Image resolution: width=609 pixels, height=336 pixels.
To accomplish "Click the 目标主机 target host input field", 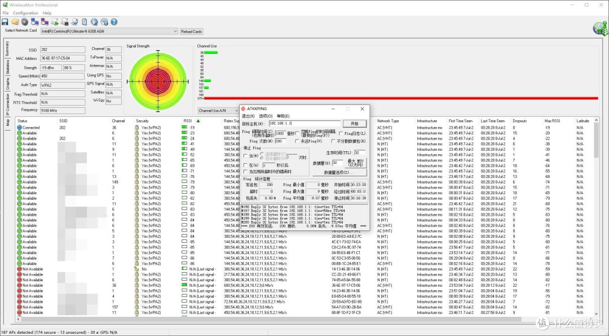I will [304, 123].
